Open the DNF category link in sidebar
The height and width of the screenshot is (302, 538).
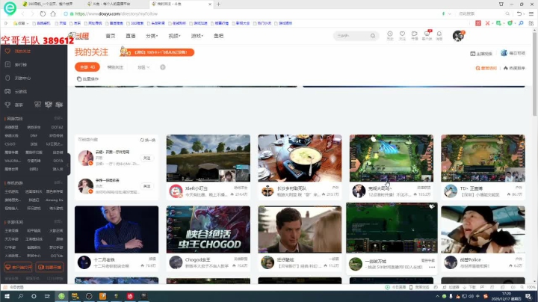(34, 135)
